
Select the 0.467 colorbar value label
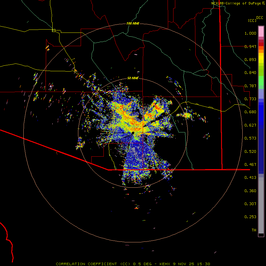pos(250,165)
